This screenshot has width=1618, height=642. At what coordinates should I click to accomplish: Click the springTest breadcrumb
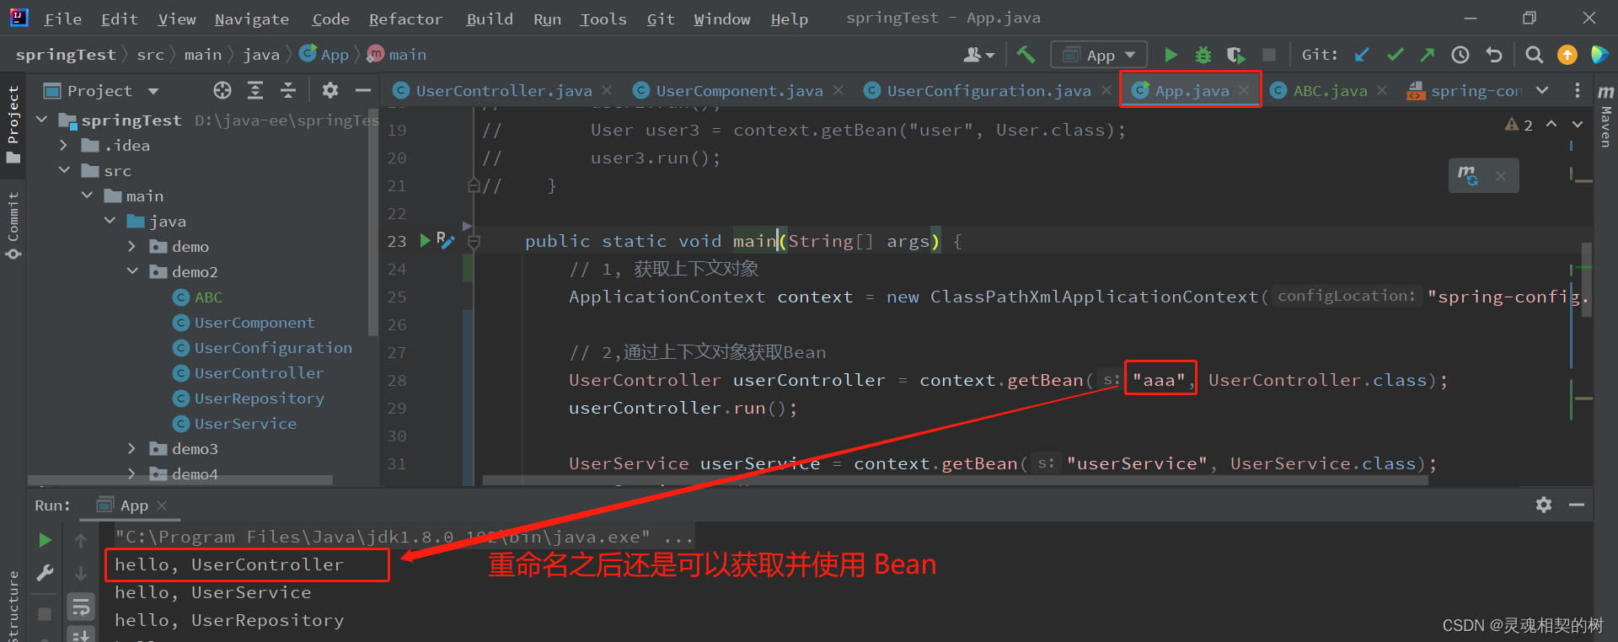(65, 55)
